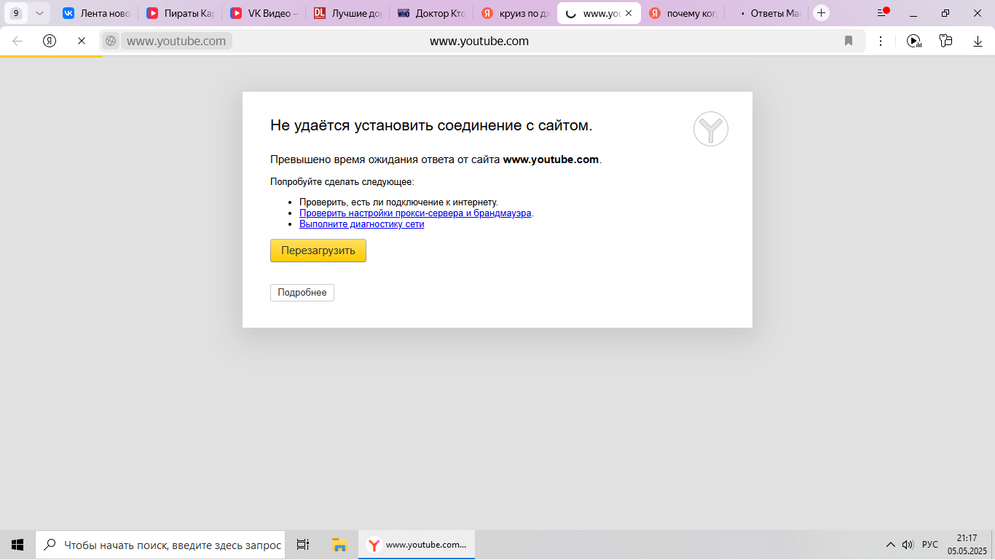This screenshot has height=560, width=995.
Task: Click the site connection info icon
Action: click(x=111, y=41)
